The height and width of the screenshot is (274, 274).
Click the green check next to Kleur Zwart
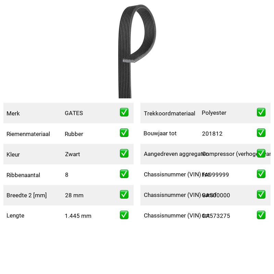124,153
